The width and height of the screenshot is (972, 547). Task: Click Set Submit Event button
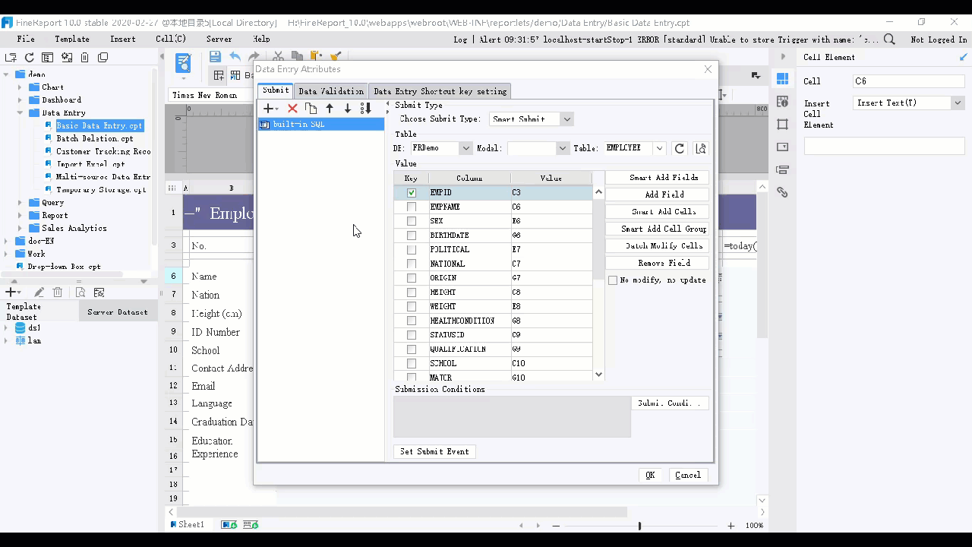435,451
